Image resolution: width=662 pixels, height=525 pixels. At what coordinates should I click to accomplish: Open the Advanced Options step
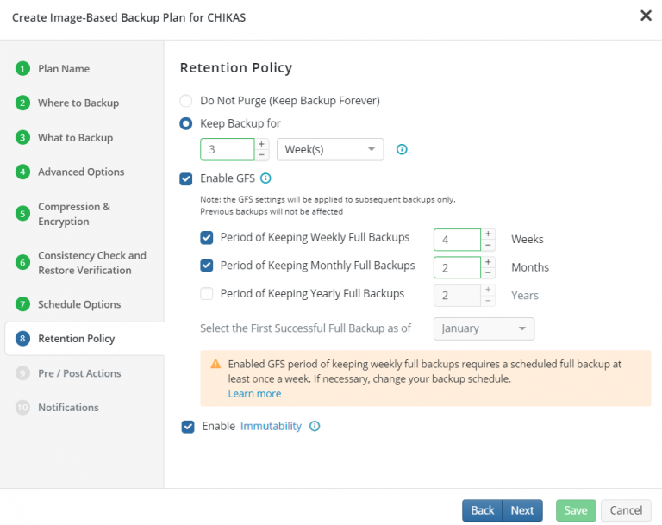tap(81, 172)
